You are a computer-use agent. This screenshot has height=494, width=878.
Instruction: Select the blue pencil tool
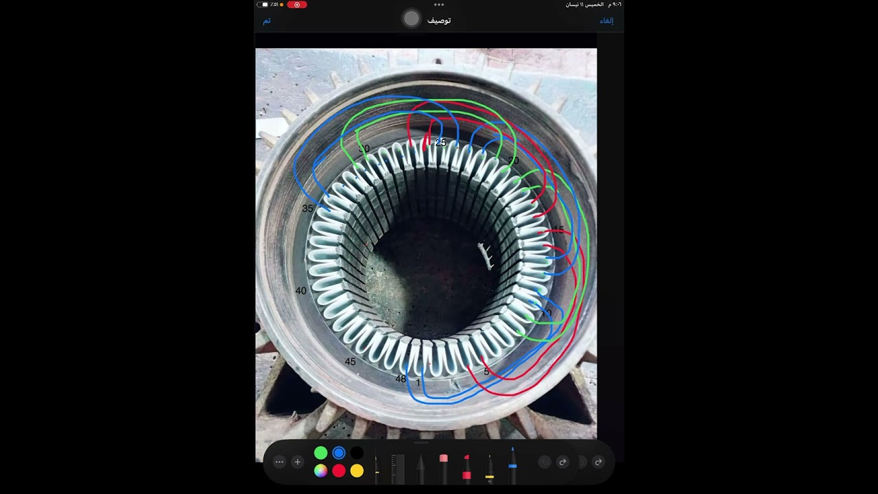tap(512, 465)
